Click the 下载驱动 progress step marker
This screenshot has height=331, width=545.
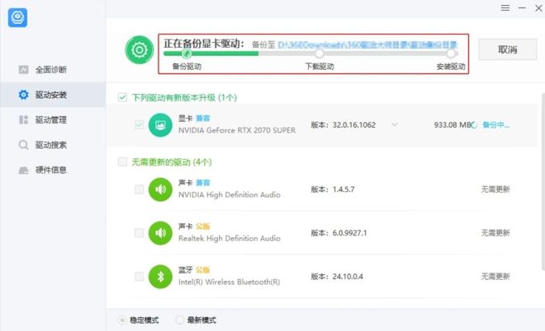click(x=320, y=54)
